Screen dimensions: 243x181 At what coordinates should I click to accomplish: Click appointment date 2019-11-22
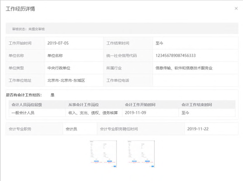point(198,129)
